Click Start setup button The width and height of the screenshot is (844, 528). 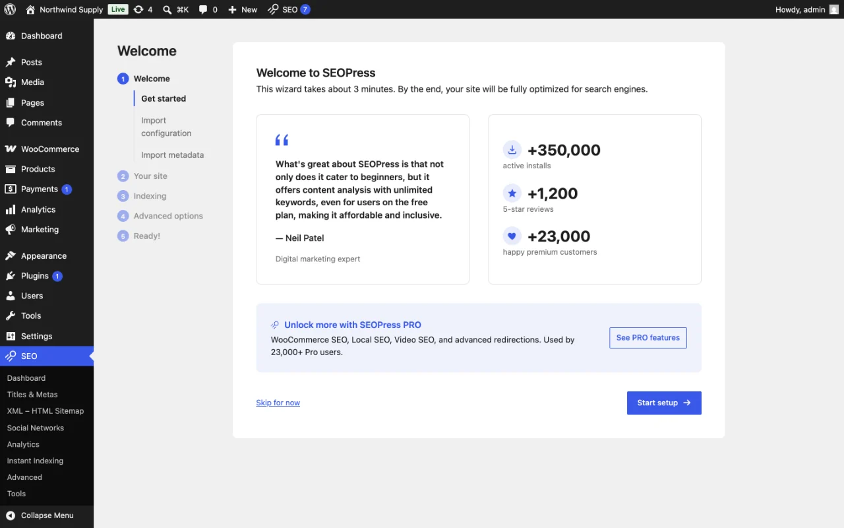click(664, 403)
